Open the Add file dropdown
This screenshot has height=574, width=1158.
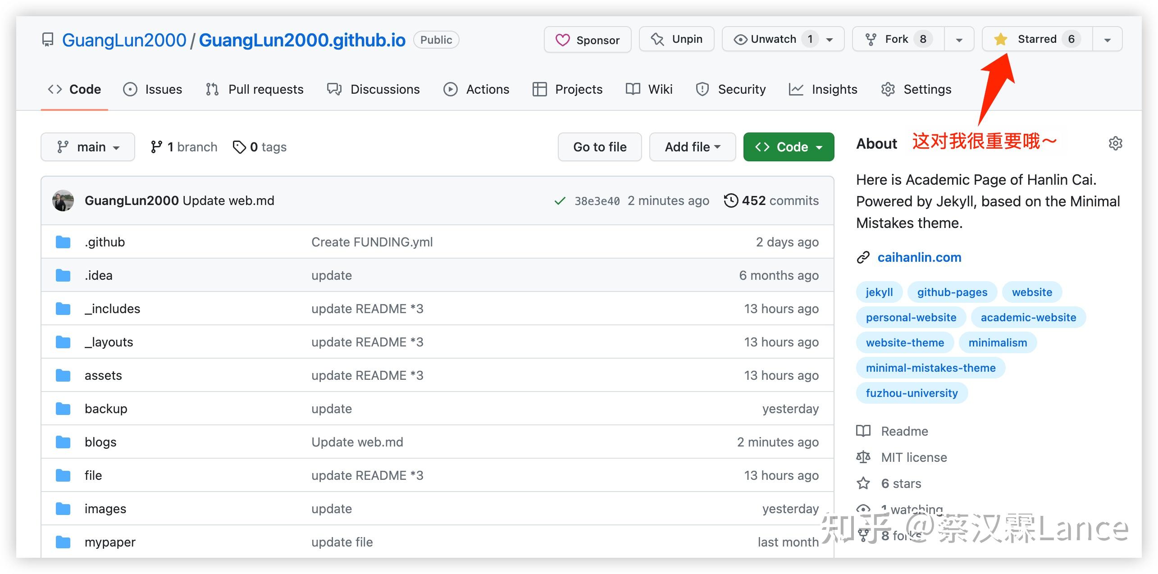click(692, 146)
